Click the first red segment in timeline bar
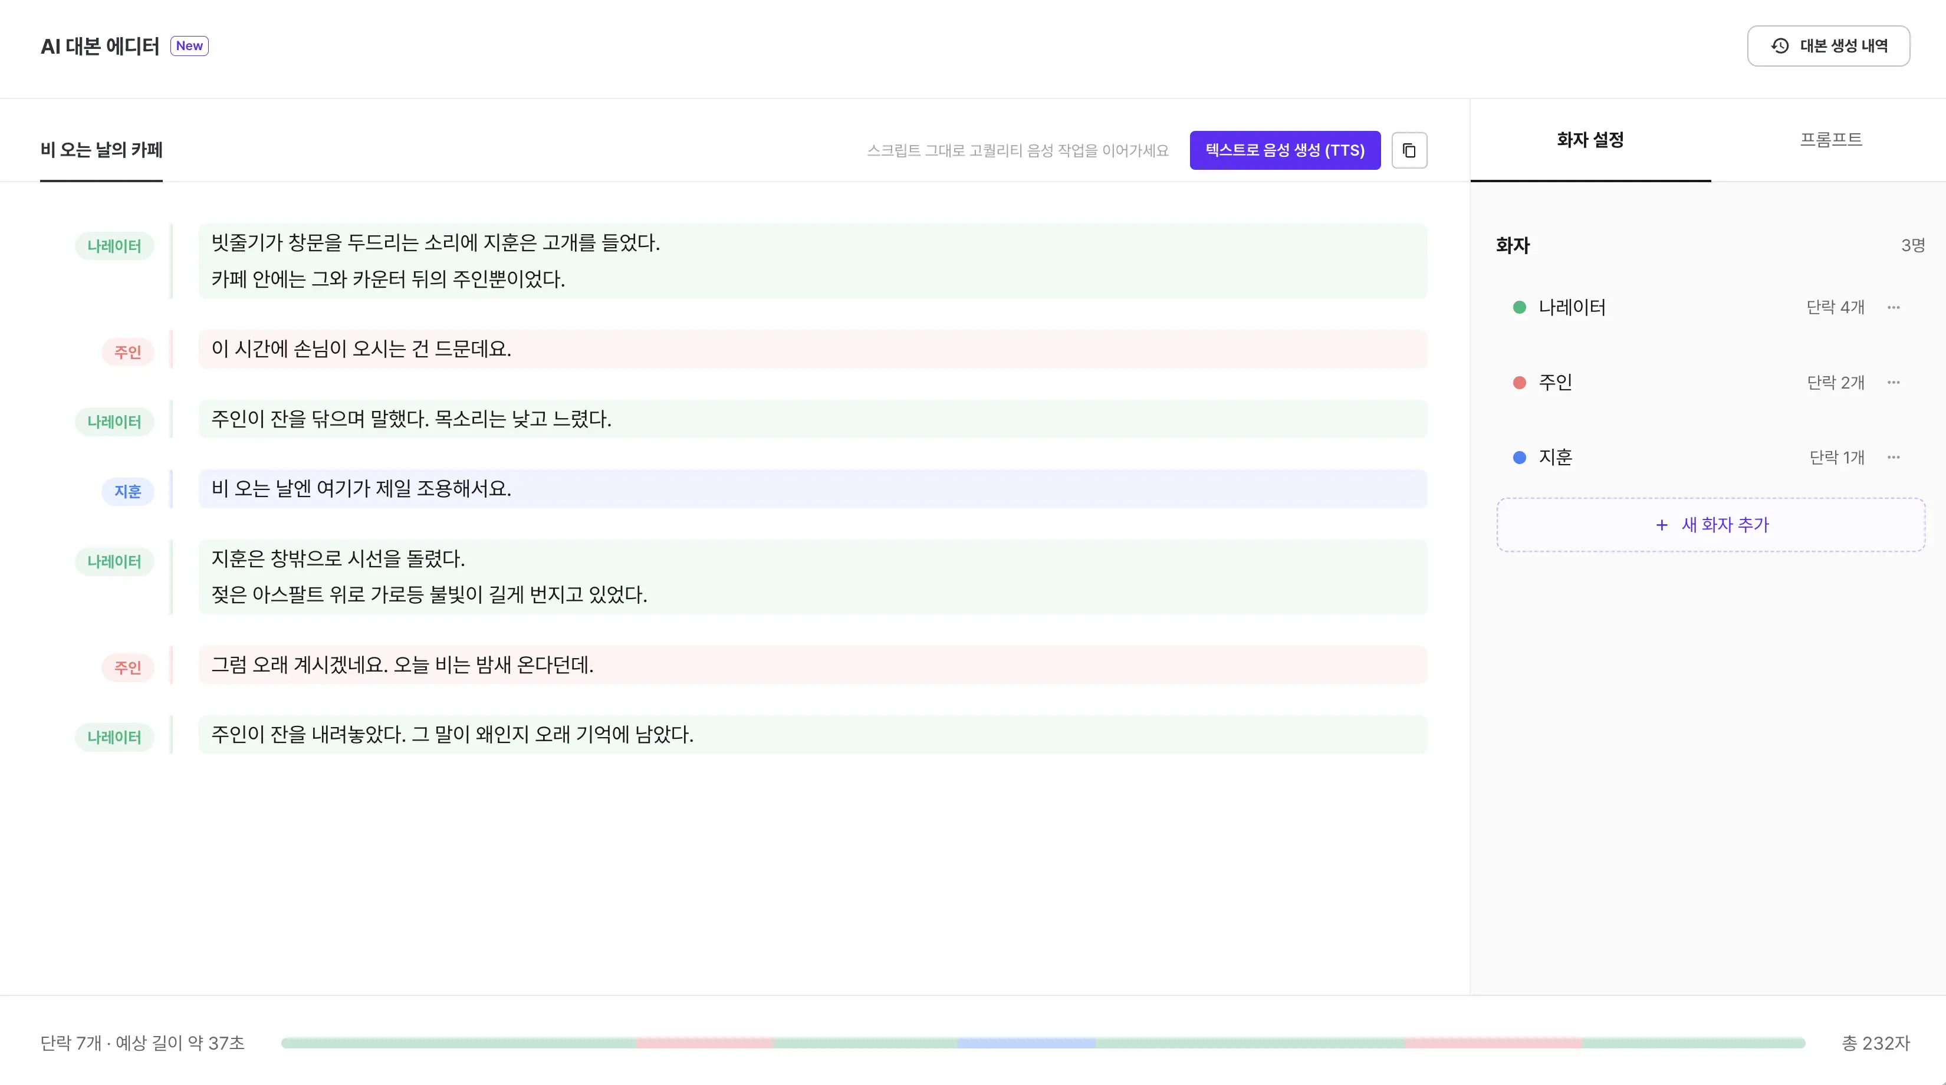The height and width of the screenshot is (1085, 1946). (704, 1043)
